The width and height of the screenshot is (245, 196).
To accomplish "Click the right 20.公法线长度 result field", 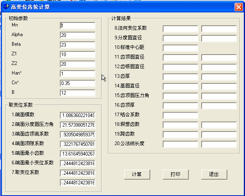I will [x=219, y=144].
